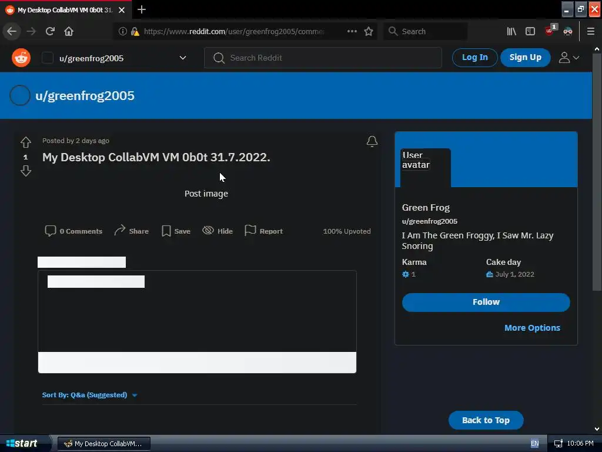Screen dimensions: 602x452
Task: Open the Post image placeholder
Action: point(206,193)
